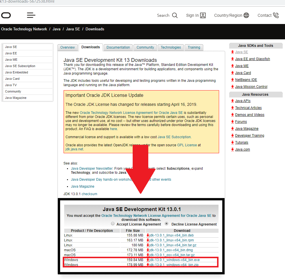
Task: Click download arrow icon beside NetBeans IDE
Action: [232, 80]
